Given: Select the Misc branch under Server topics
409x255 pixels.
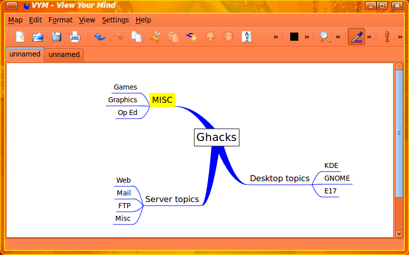Looking at the screenshot, I should 123,218.
